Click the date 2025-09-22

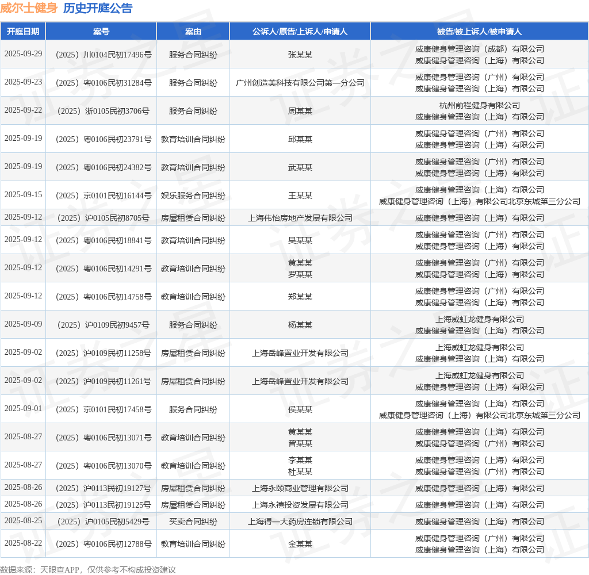point(23,110)
